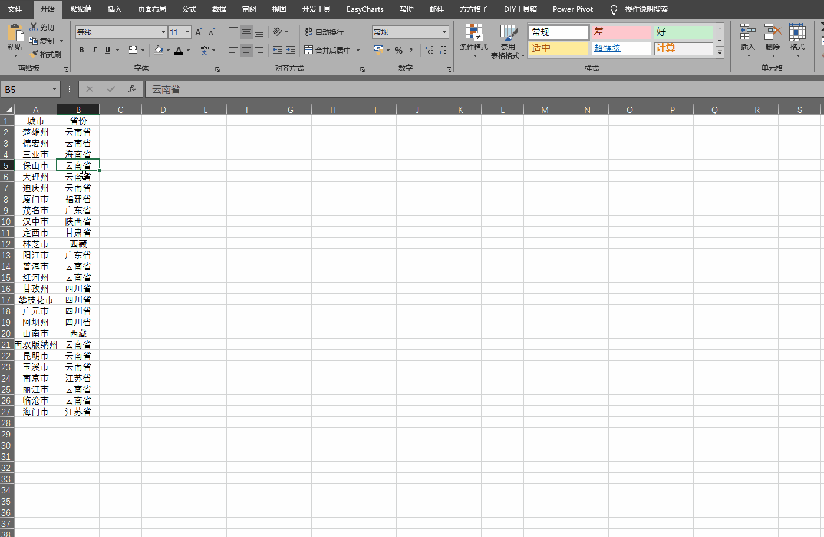Apply the 好 Good cell style
Viewport: 824px width, 537px height.
(x=684, y=32)
